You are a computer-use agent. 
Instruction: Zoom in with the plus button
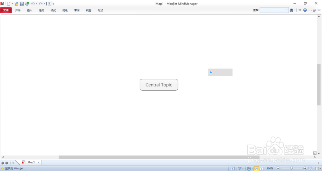click(305, 168)
